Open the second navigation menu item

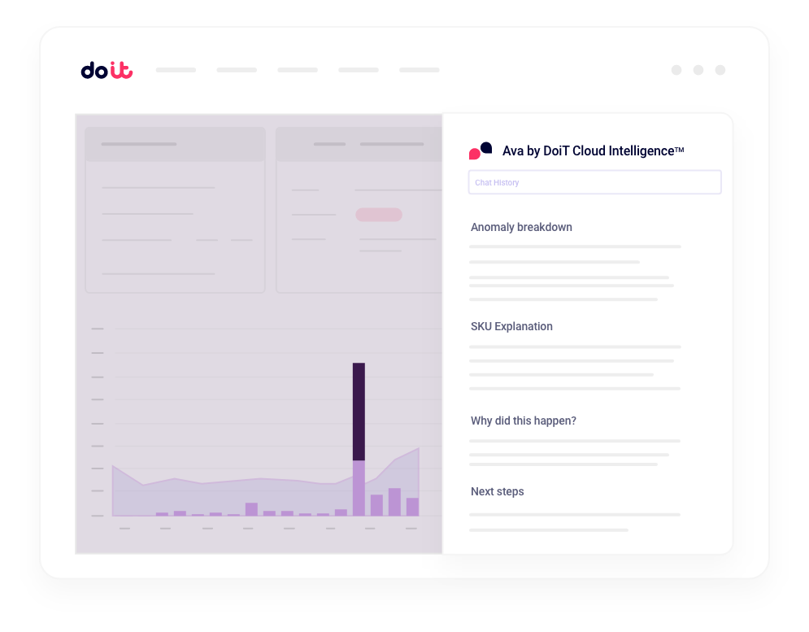[x=237, y=70]
